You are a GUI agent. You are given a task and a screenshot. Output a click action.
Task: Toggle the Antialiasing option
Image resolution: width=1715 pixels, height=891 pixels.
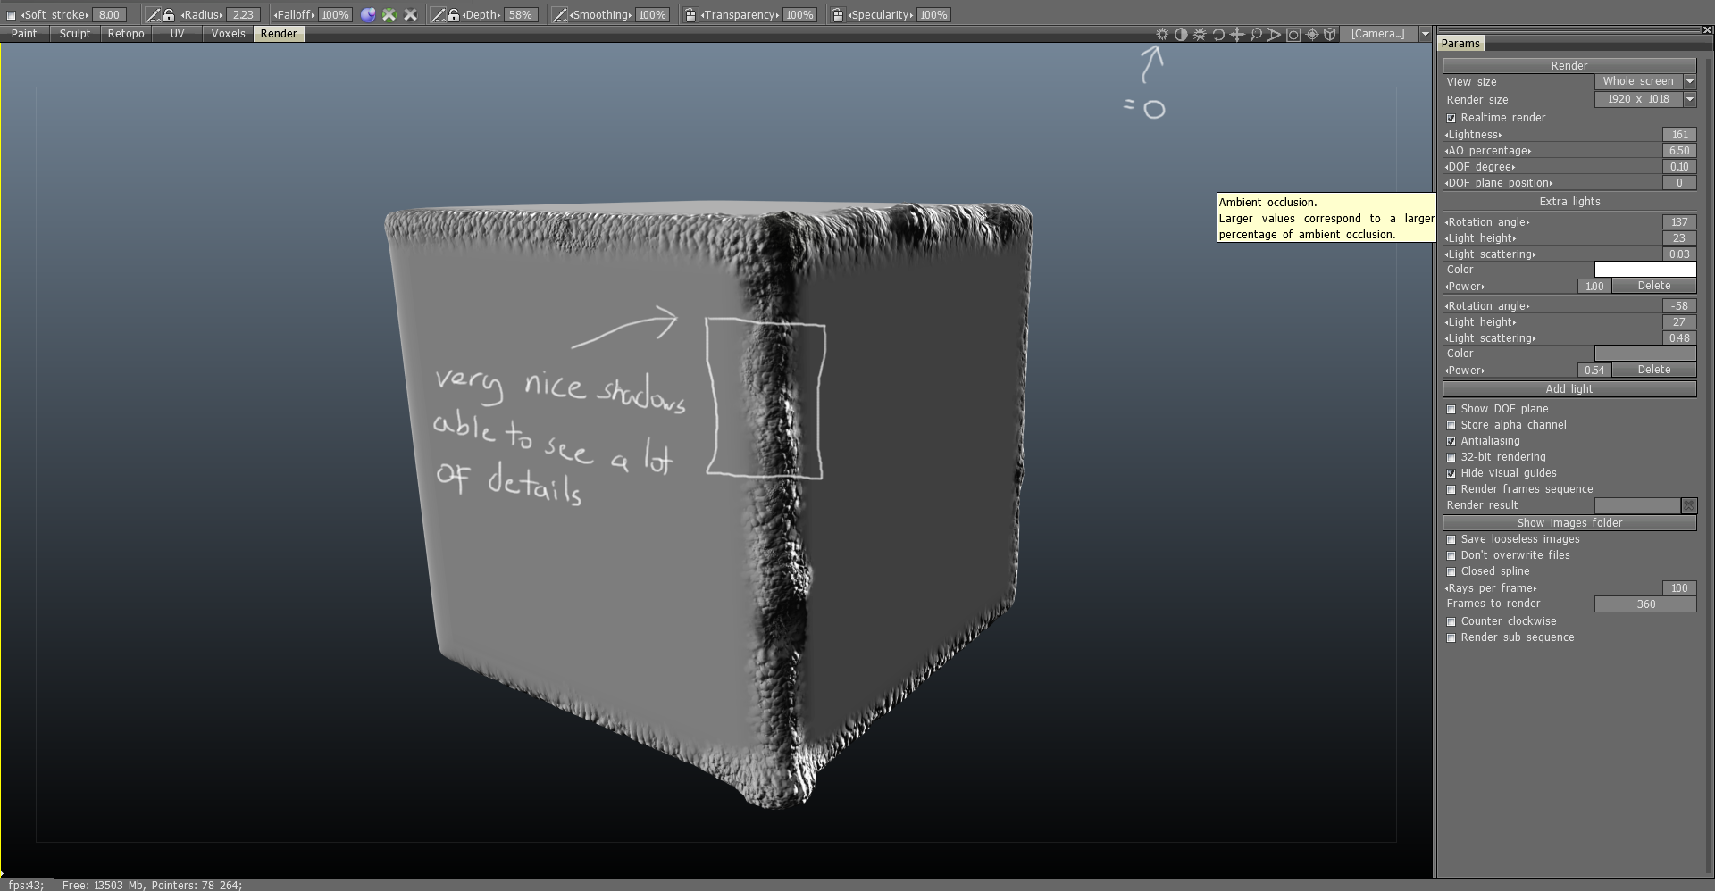pyautogui.click(x=1451, y=441)
